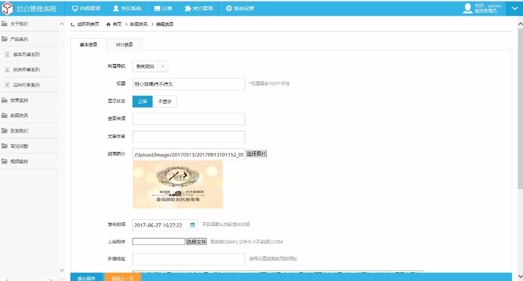Set display status to 不显示
Screen dimensions: 523x281
[164, 101]
